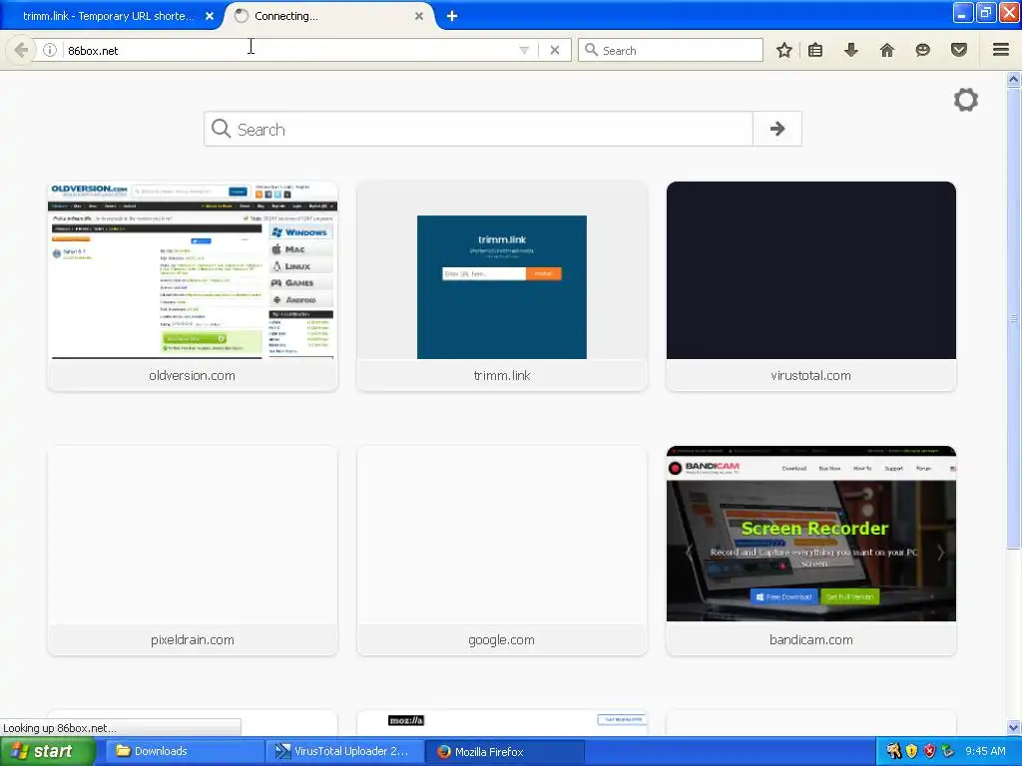Click the scrollbar up arrow
The width and height of the screenshot is (1022, 766).
(1013, 80)
